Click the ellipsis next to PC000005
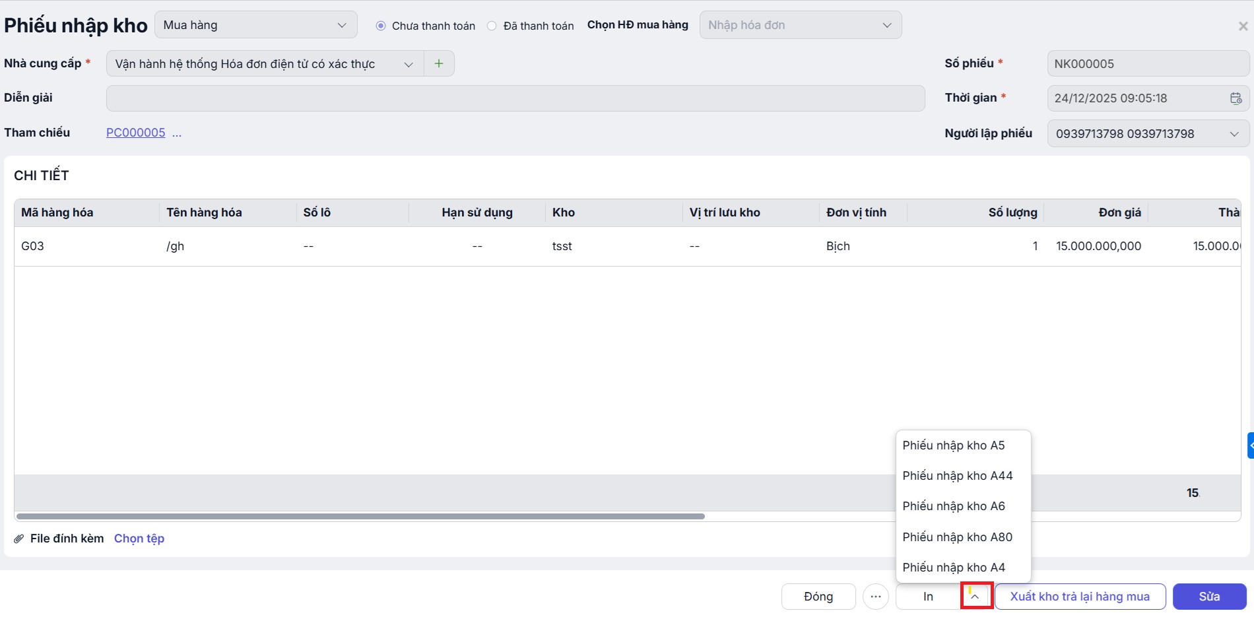Viewport: 1254px width, 621px height. 177,133
